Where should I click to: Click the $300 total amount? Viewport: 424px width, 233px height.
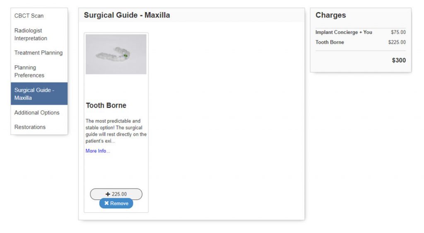pos(399,60)
